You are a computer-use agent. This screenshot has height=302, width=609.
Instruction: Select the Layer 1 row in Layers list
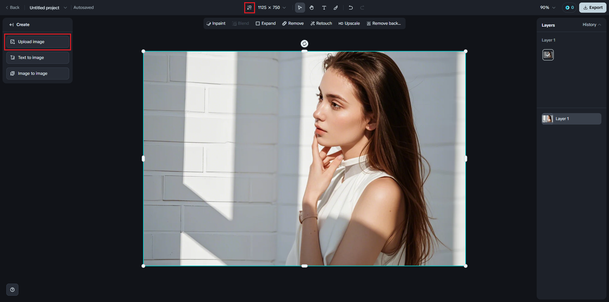pos(571,119)
